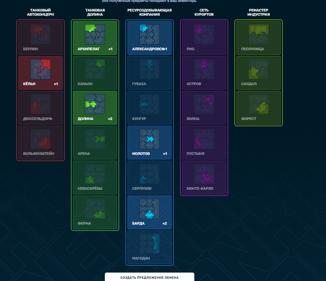The width and height of the screenshot is (326, 281).
Task: Click the Остров label text
Action: point(194,84)
